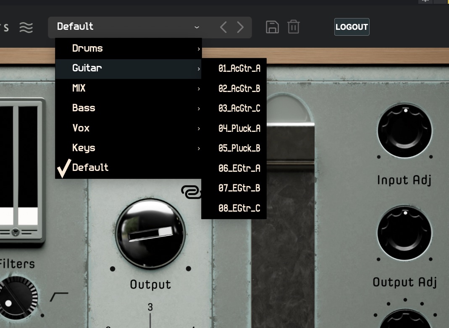Pick the 04_Pluck_A preset

pos(239,129)
